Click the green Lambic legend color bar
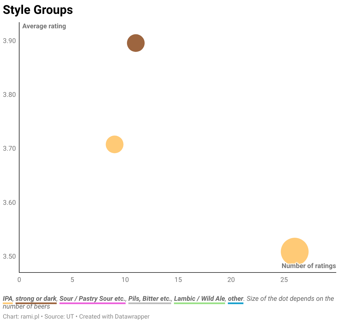The width and height of the screenshot is (339, 323). click(x=200, y=303)
